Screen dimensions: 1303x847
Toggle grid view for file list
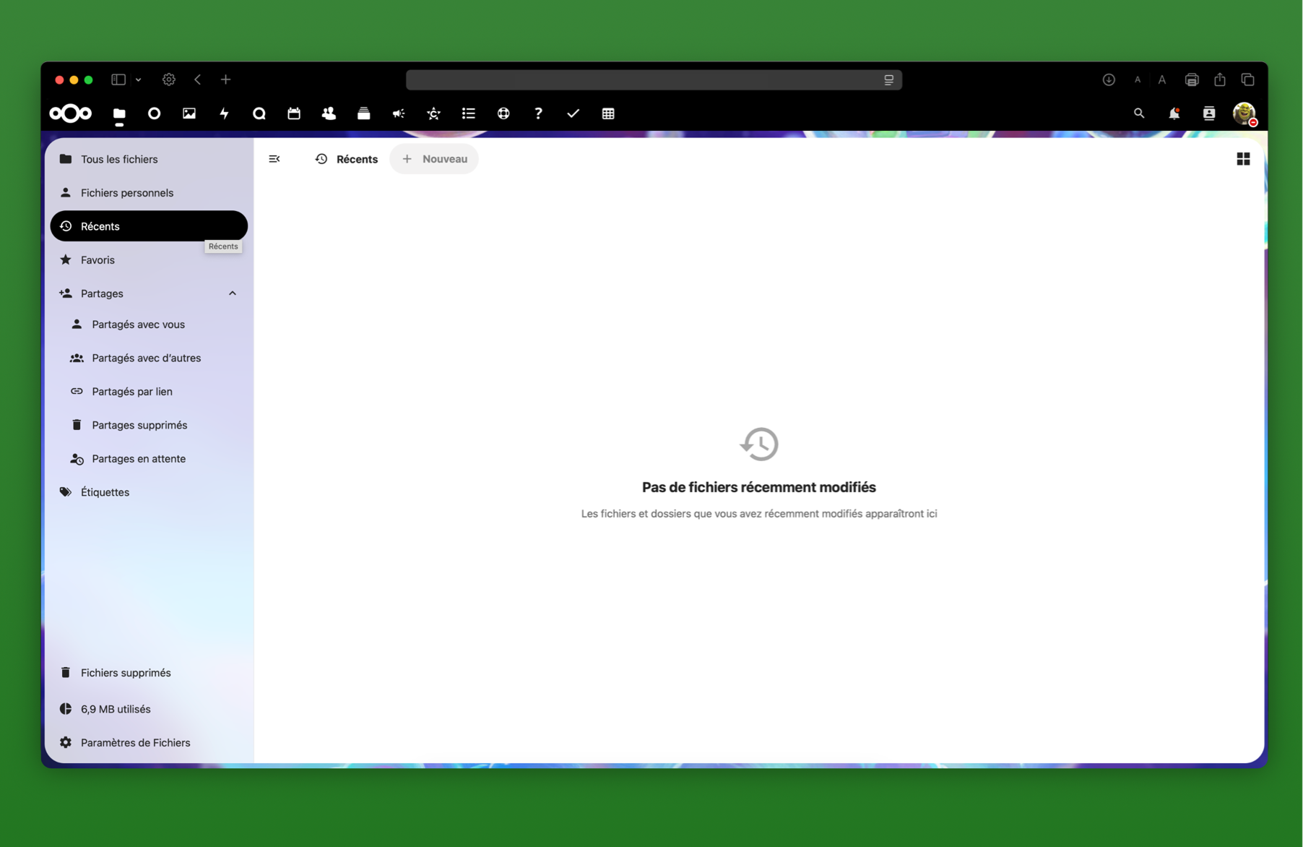[1243, 159]
